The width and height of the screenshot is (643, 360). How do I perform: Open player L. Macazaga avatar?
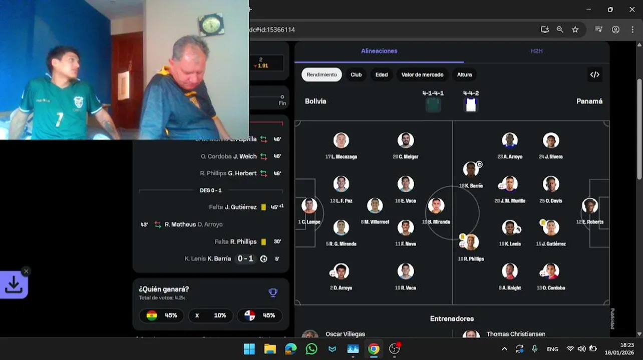click(341, 140)
